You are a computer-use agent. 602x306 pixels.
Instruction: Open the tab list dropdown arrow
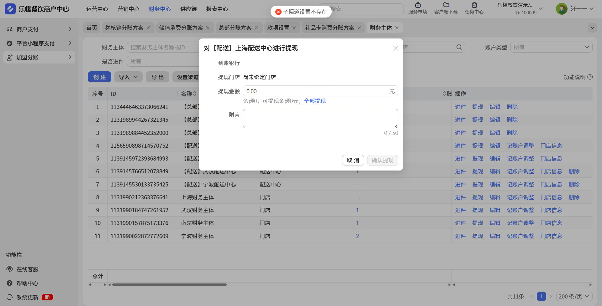(x=592, y=28)
